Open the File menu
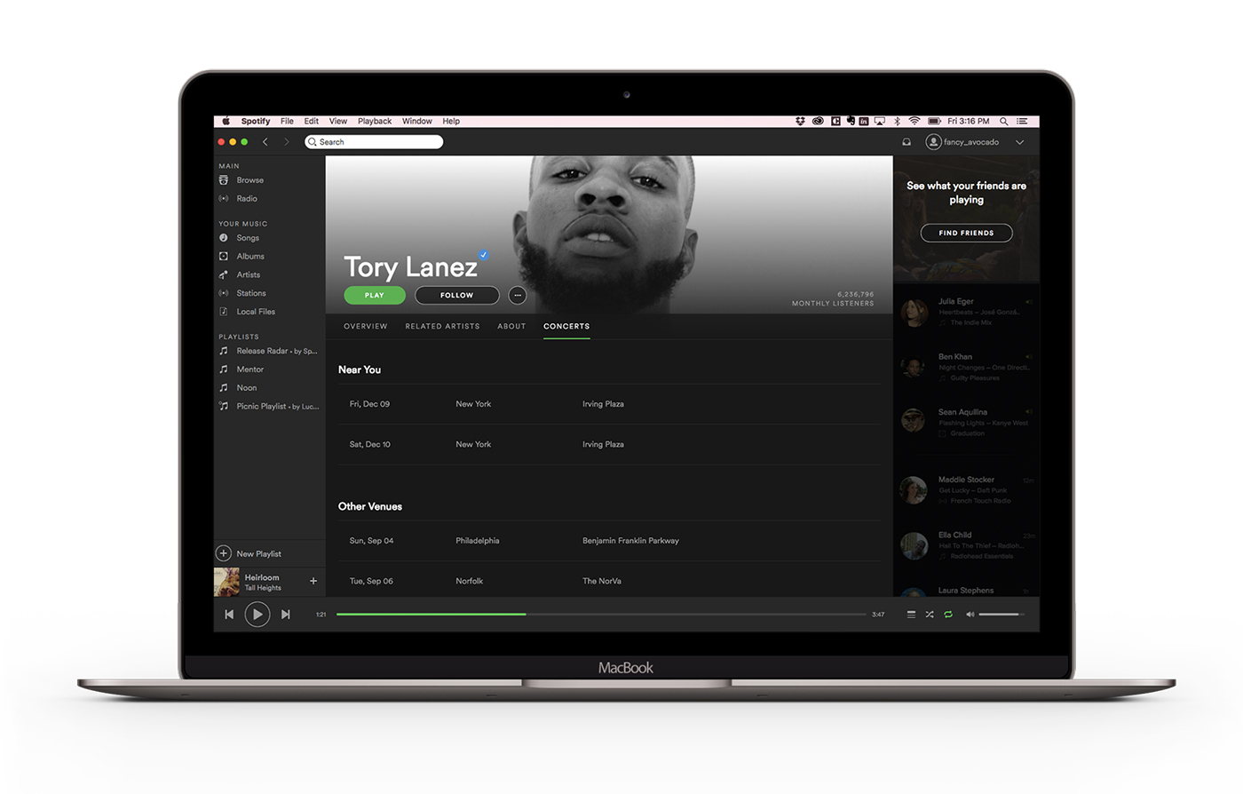The image size is (1243, 794). pos(287,122)
